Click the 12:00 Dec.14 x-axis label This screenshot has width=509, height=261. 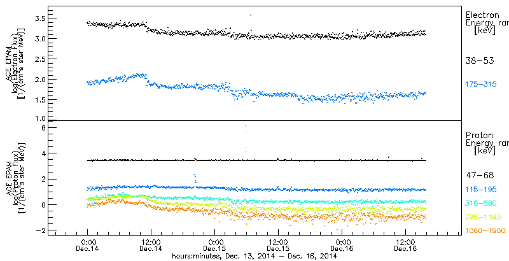click(x=151, y=246)
